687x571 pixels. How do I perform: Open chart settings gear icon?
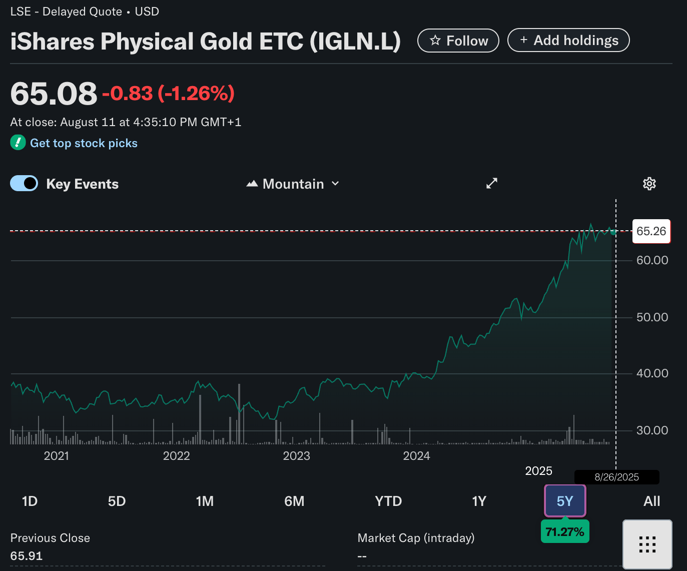[649, 184]
